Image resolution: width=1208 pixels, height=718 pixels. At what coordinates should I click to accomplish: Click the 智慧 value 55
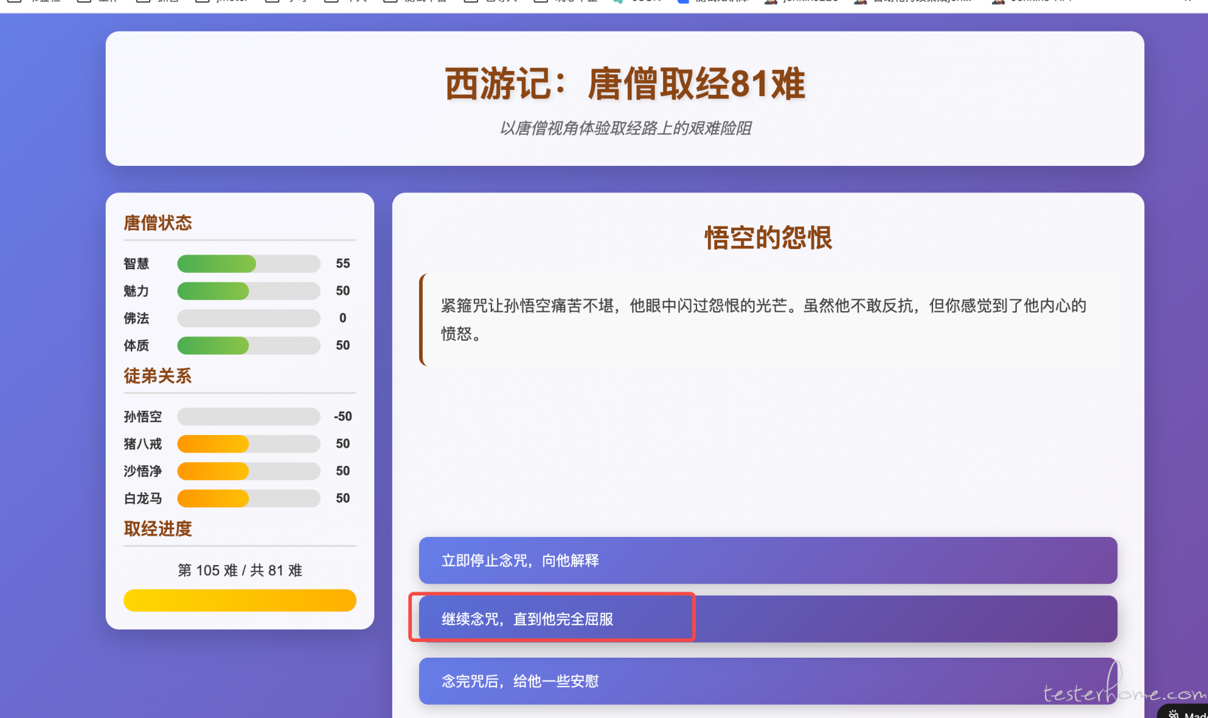[343, 263]
